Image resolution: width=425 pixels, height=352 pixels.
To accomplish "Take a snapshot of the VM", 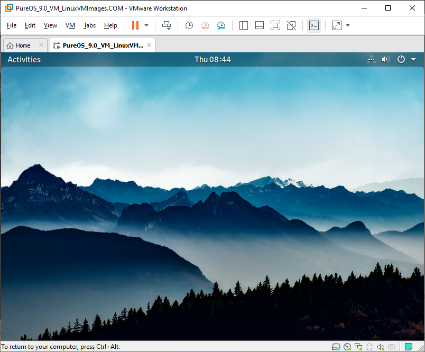I will click(189, 25).
